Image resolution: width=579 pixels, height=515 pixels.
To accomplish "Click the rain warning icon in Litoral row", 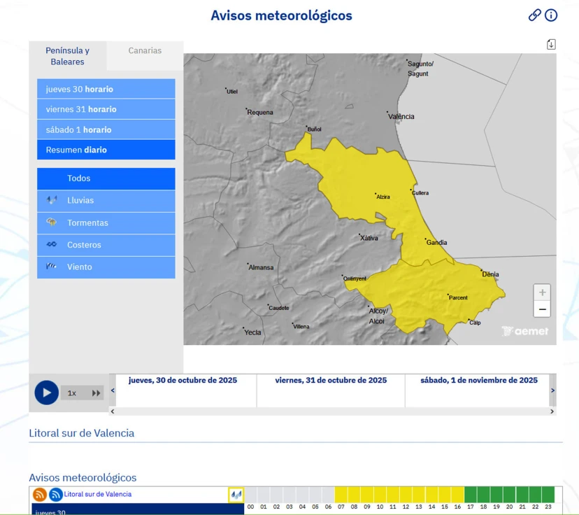I will click(237, 494).
